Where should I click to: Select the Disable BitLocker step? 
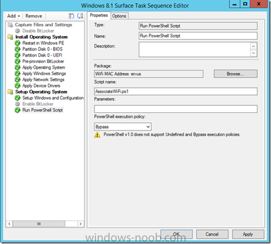tap(38, 31)
